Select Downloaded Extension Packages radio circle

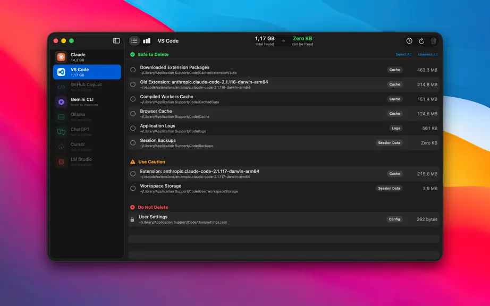(133, 70)
